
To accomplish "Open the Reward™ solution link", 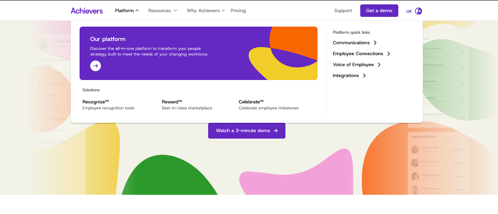I will click(x=172, y=102).
